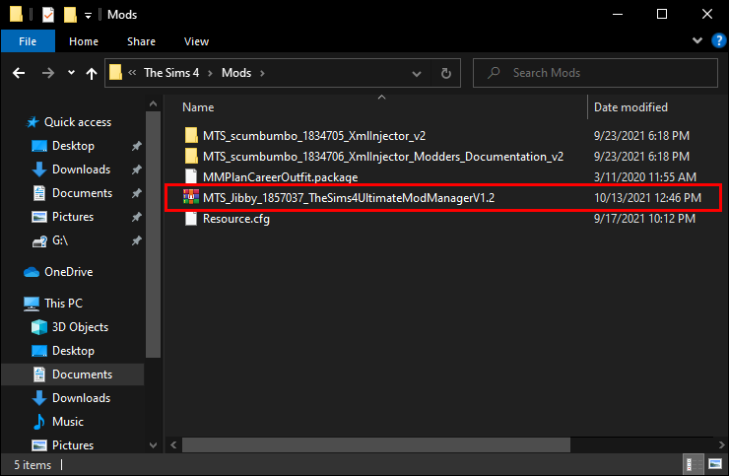The image size is (729, 476).
Task: Open the File menu
Action: click(x=28, y=41)
